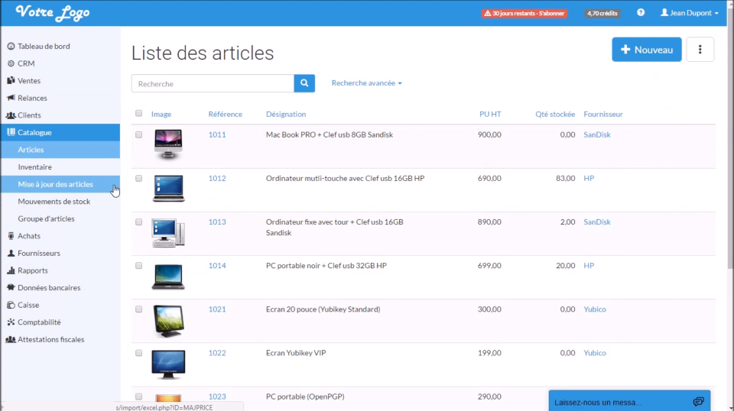This screenshot has height=411, width=734.
Task: Go to Rapports in the sidebar
Action: 33,270
